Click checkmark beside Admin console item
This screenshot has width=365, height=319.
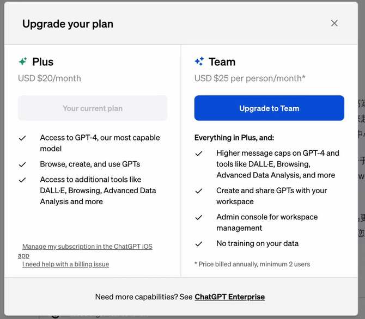tap(199, 217)
